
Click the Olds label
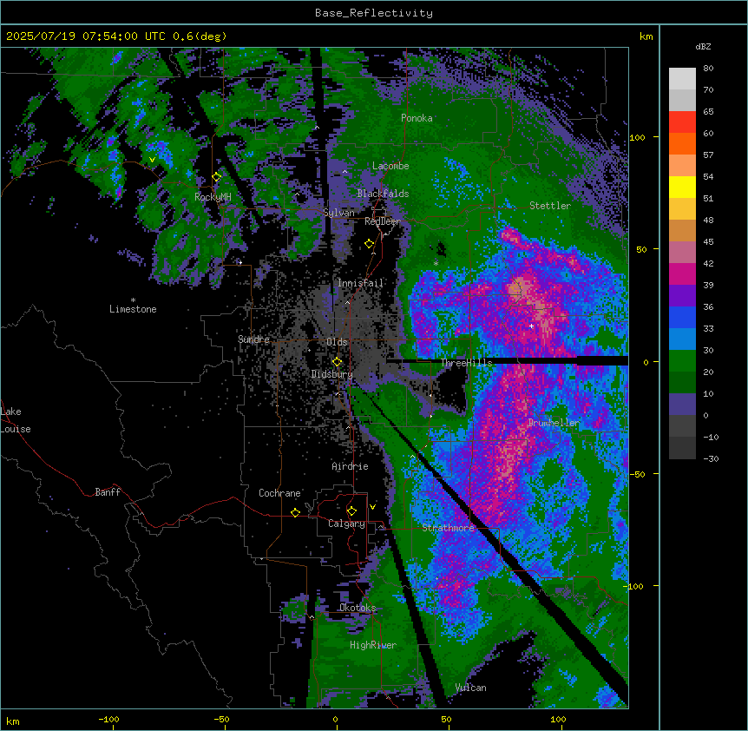click(337, 342)
